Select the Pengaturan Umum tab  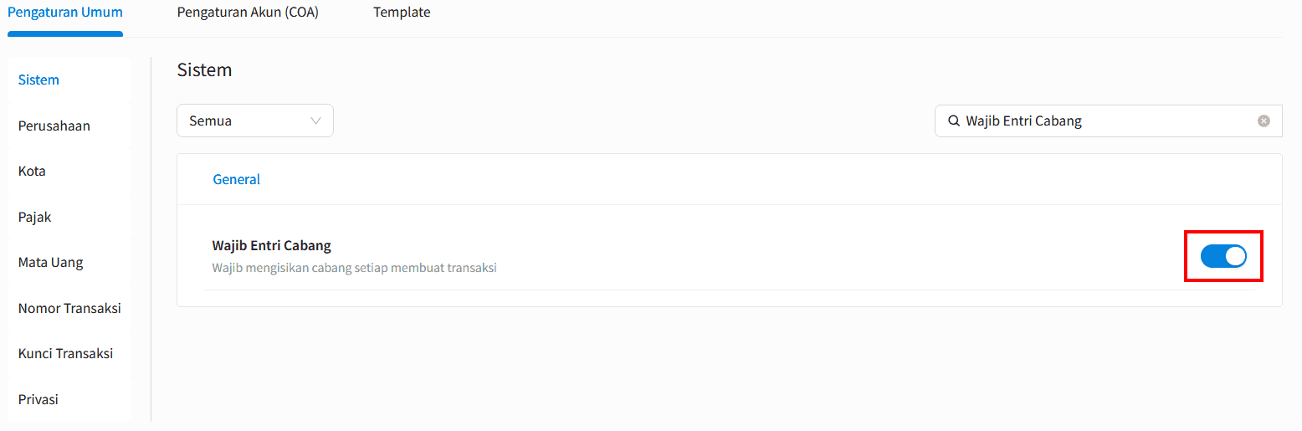(x=65, y=13)
